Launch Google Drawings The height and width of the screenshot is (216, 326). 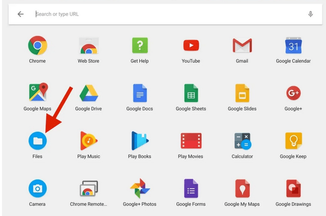293,188
